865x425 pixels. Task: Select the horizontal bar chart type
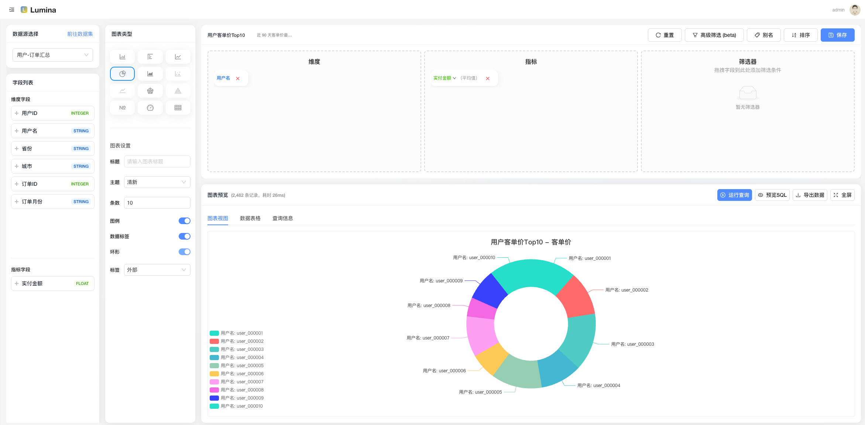point(150,57)
